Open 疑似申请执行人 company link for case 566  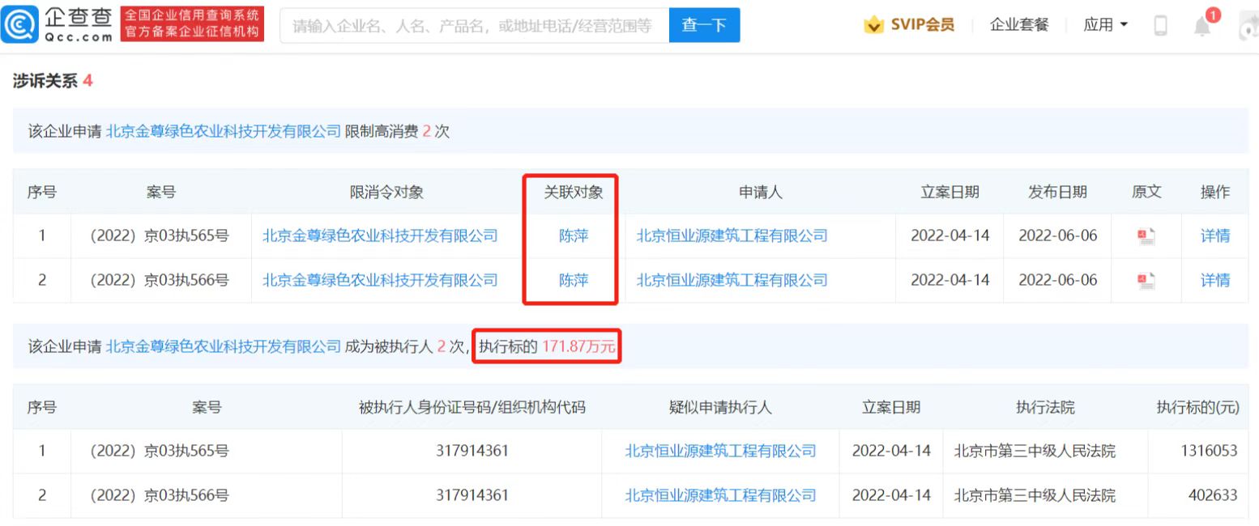720,494
